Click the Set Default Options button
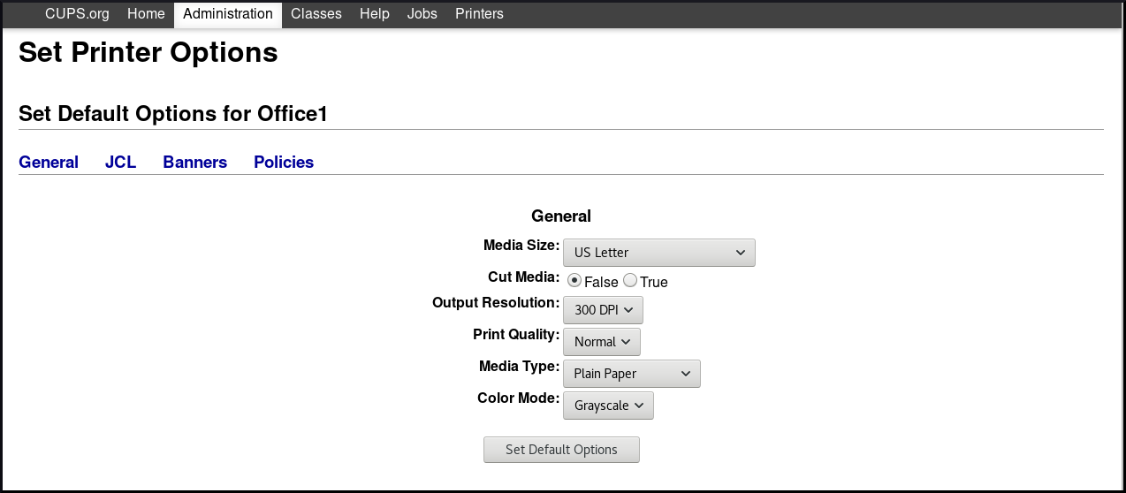Screen dimensions: 1126x493 point(561,450)
